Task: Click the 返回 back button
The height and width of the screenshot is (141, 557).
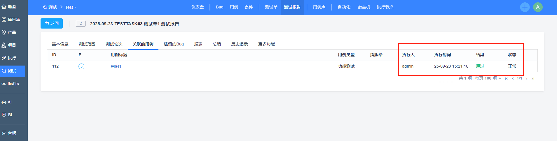Action: pos(52,24)
